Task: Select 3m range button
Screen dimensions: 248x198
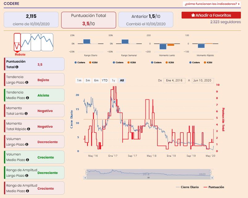Action: (88, 80)
